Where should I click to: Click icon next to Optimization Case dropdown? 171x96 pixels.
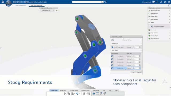click(x=57, y=11)
